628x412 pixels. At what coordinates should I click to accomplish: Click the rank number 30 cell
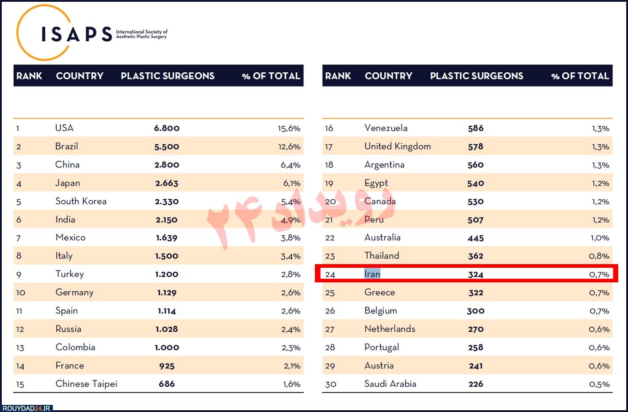tap(330, 384)
